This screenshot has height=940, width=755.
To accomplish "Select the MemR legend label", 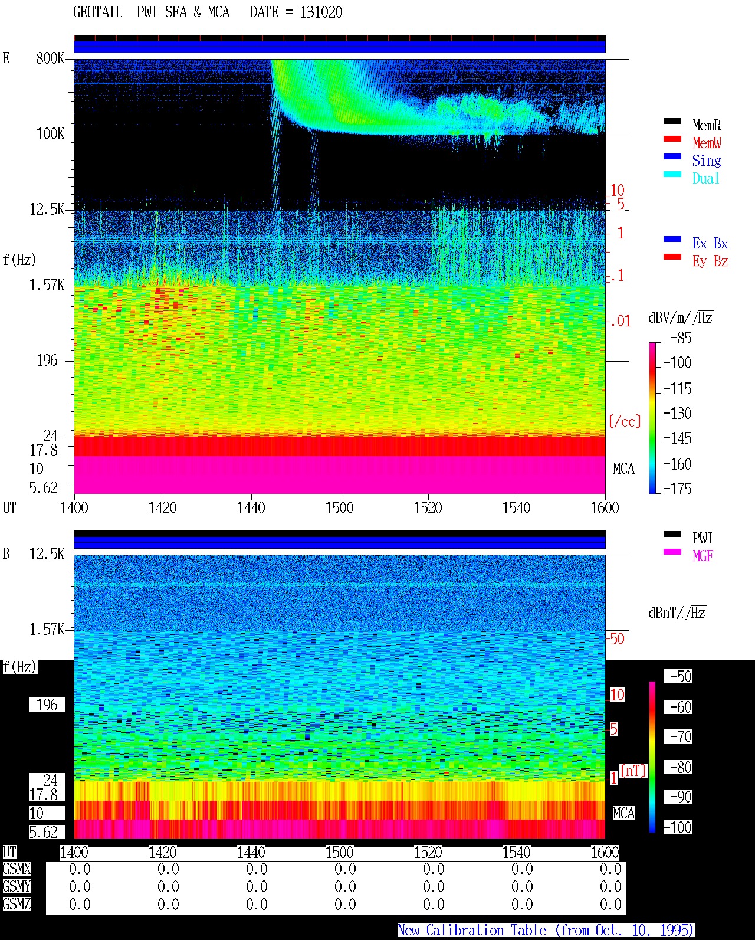I will tap(707, 125).
